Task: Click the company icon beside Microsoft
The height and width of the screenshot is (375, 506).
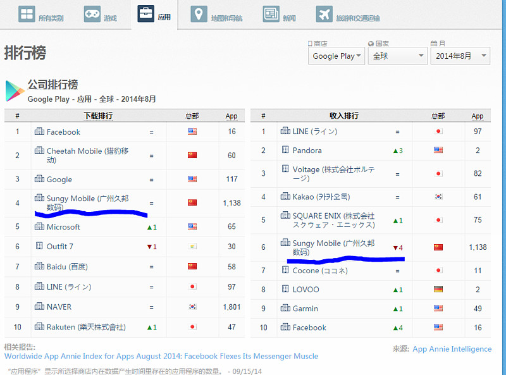Action: tap(39, 226)
